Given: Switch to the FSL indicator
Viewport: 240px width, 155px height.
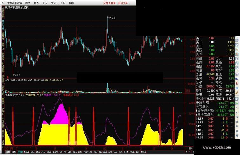Looking at the screenshot, I should [x=43, y=152].
